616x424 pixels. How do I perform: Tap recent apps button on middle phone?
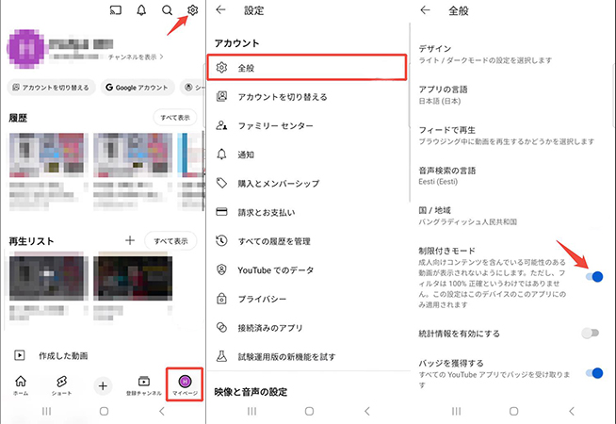pos(251,412)
